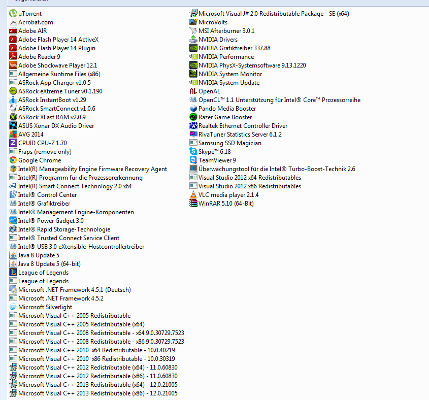Select ASRock InstantBoot v1.29 entry

coord(48,100)
